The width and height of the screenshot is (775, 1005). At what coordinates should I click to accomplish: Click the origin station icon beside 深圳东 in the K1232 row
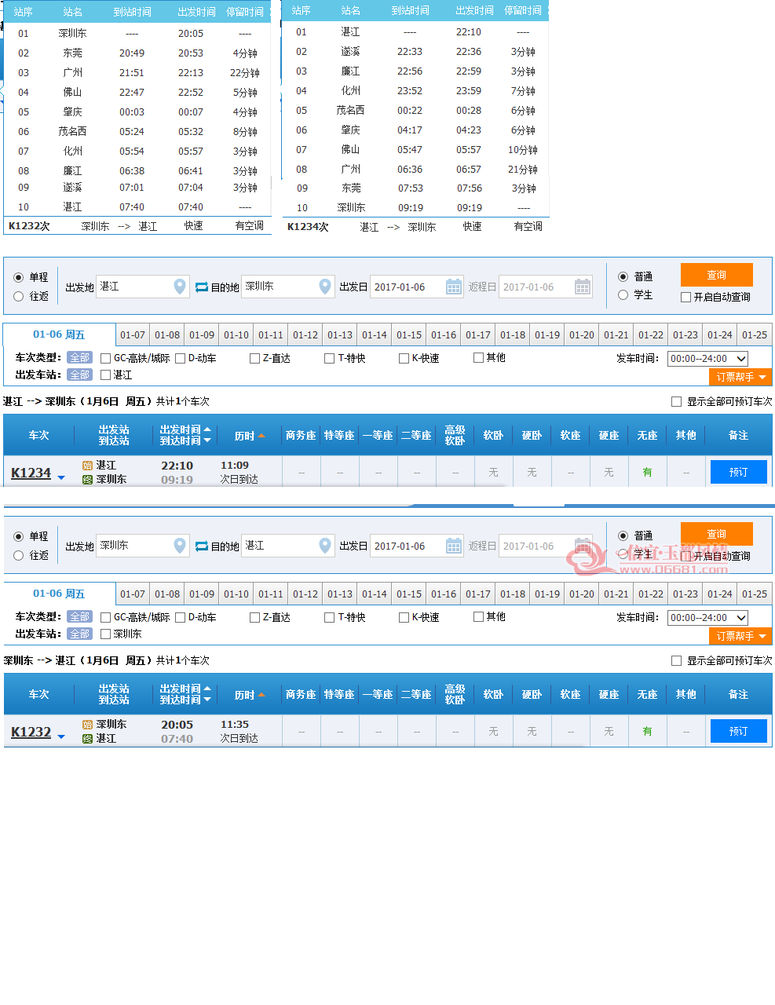coord(87,725)
